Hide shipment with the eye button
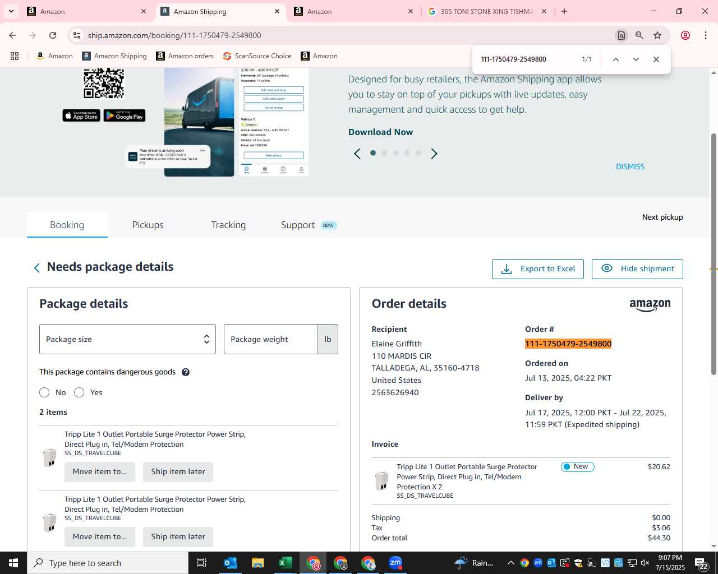 [637, 269]
